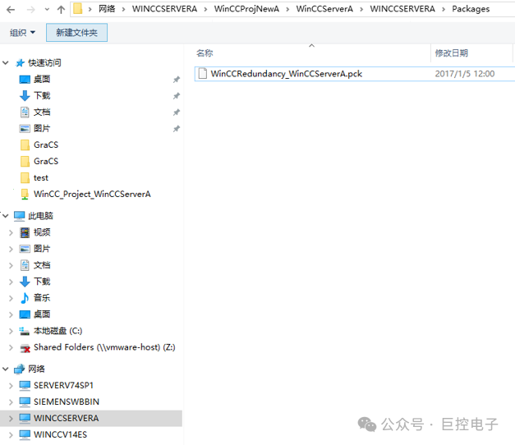
Task: Expand 下载 under 此电脑
Action: click(x=11, y=282)
